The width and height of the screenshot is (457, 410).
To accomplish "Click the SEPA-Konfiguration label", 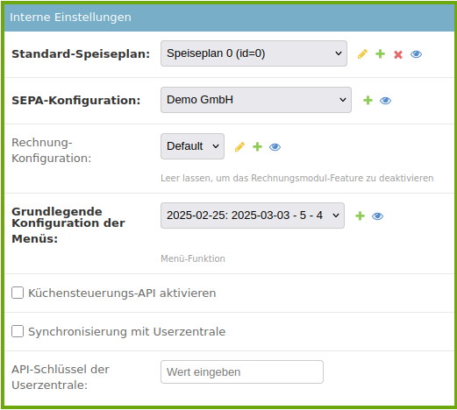I will (x=76, y=101).
